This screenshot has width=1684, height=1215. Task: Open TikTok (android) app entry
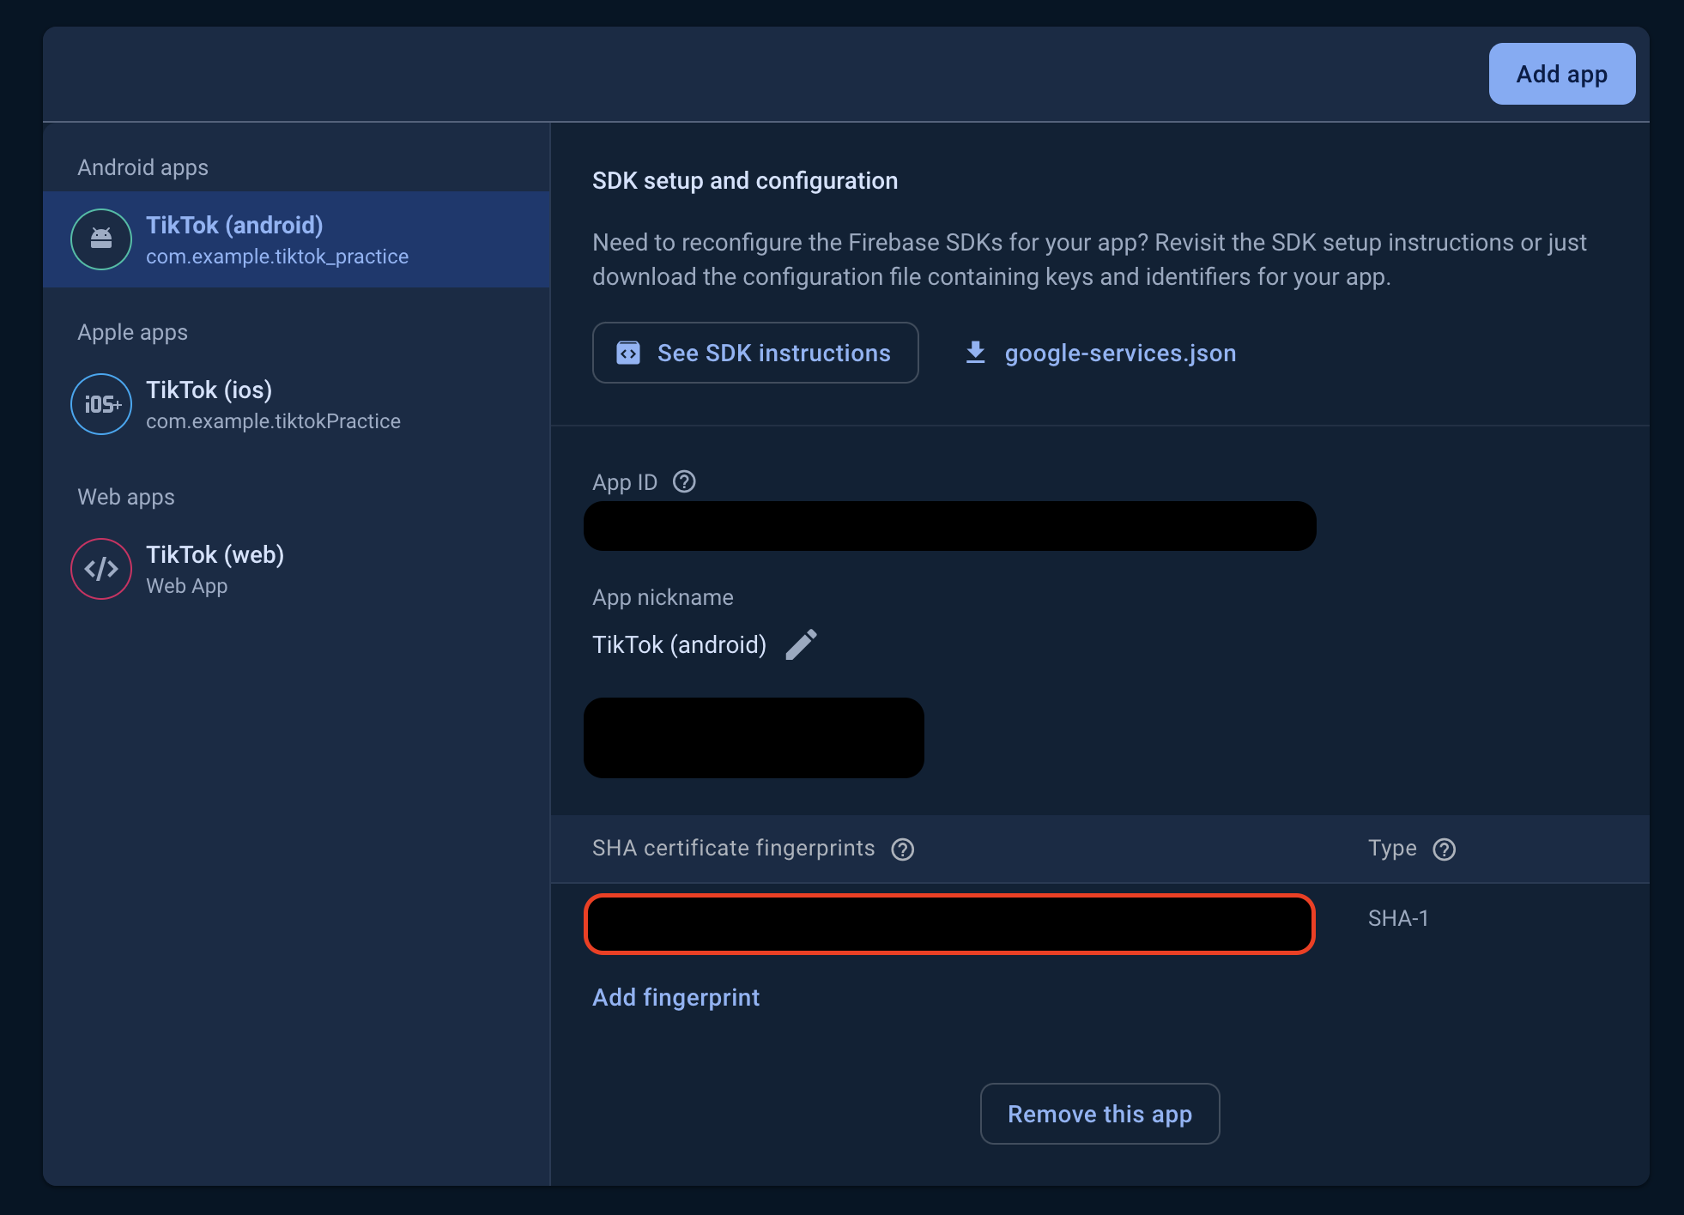click(x=296, y=239)
